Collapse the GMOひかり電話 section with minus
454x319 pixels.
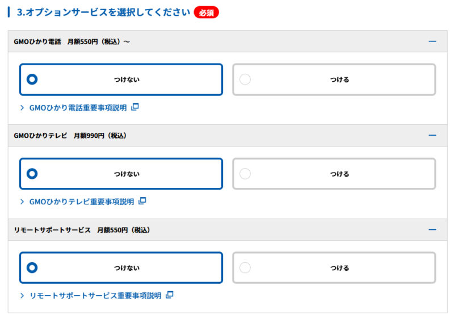pyautogui.click(x=432, y=41)
